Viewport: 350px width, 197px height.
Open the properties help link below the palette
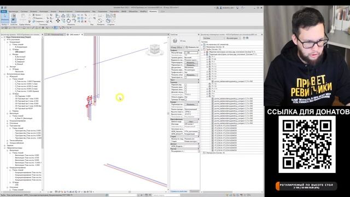point(179,192)
